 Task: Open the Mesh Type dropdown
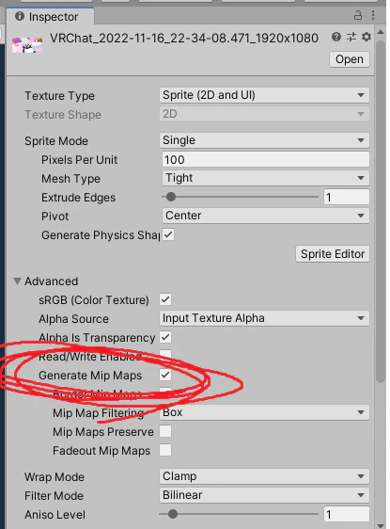266,178
